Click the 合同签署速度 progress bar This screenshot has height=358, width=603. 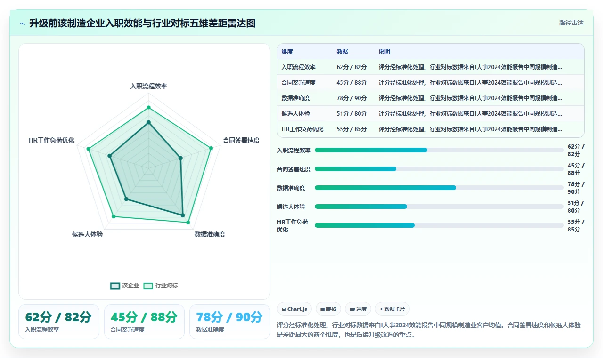click(439, 169)
